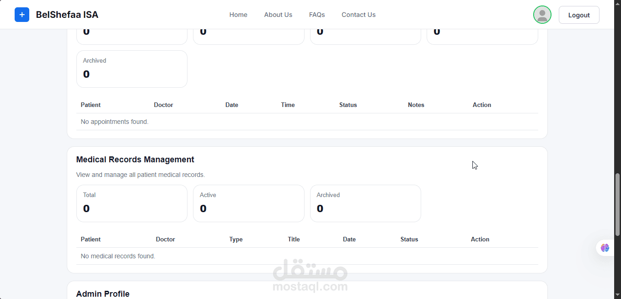This screenshot has height=299, width=621.
Task: Open the user profile avatar
Action: point(542,15)
